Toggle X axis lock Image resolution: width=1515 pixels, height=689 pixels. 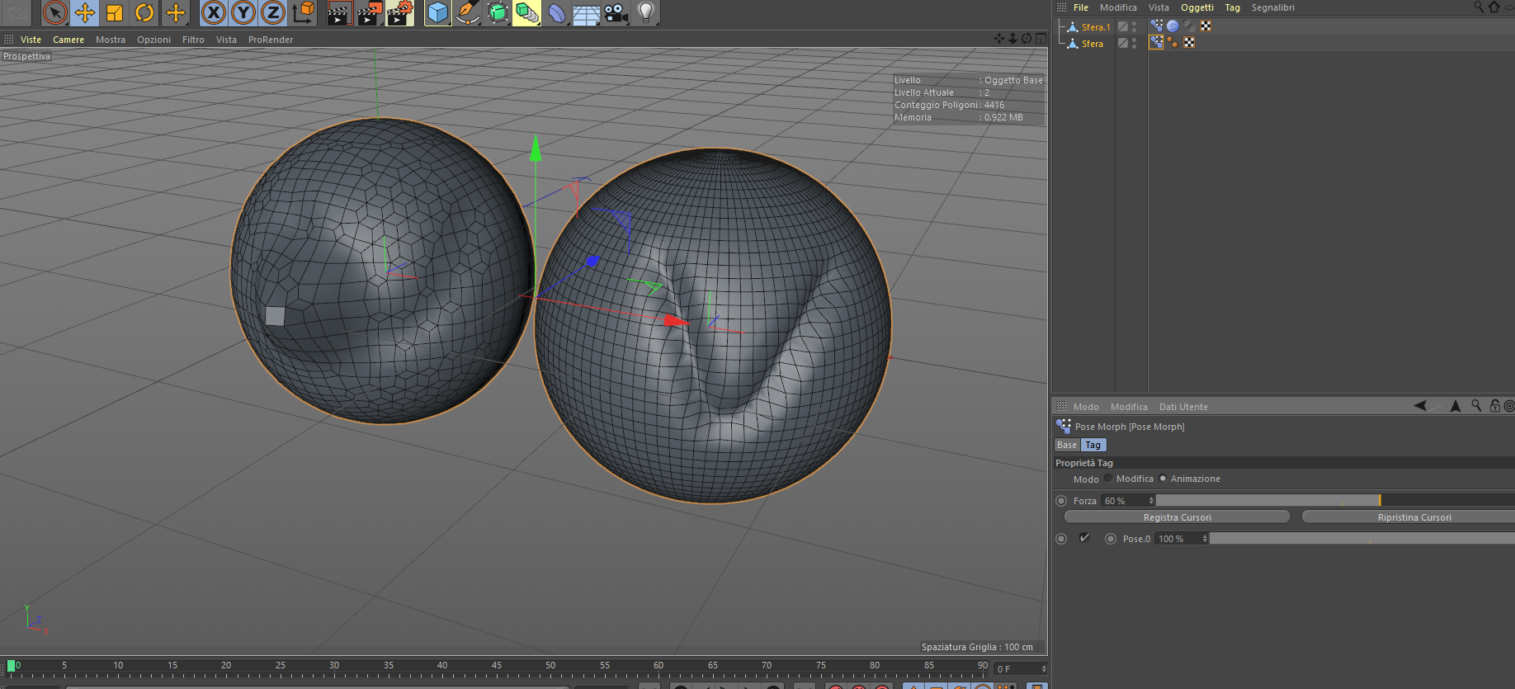(x=213, y=12)
